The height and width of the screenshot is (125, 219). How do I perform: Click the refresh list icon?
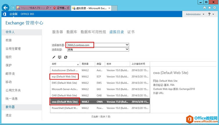tap(66, 57)
